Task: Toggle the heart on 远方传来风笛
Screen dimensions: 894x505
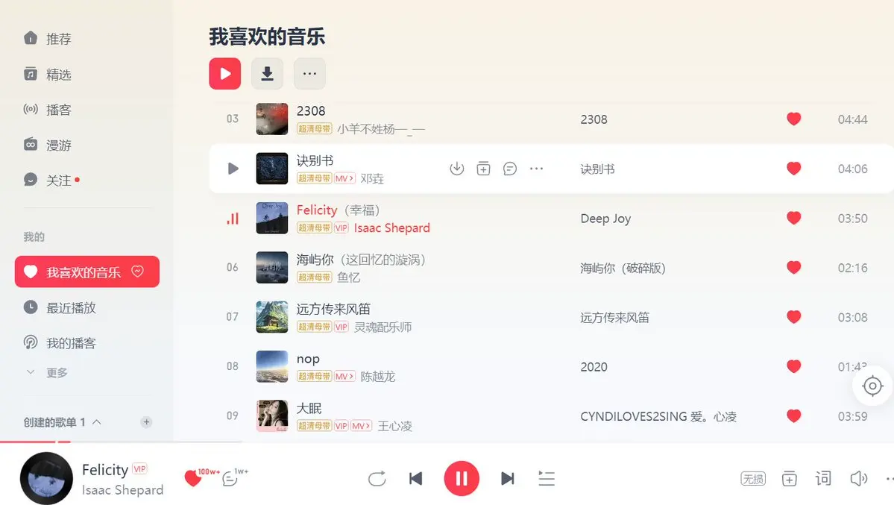Action: [x=793, y=317]
